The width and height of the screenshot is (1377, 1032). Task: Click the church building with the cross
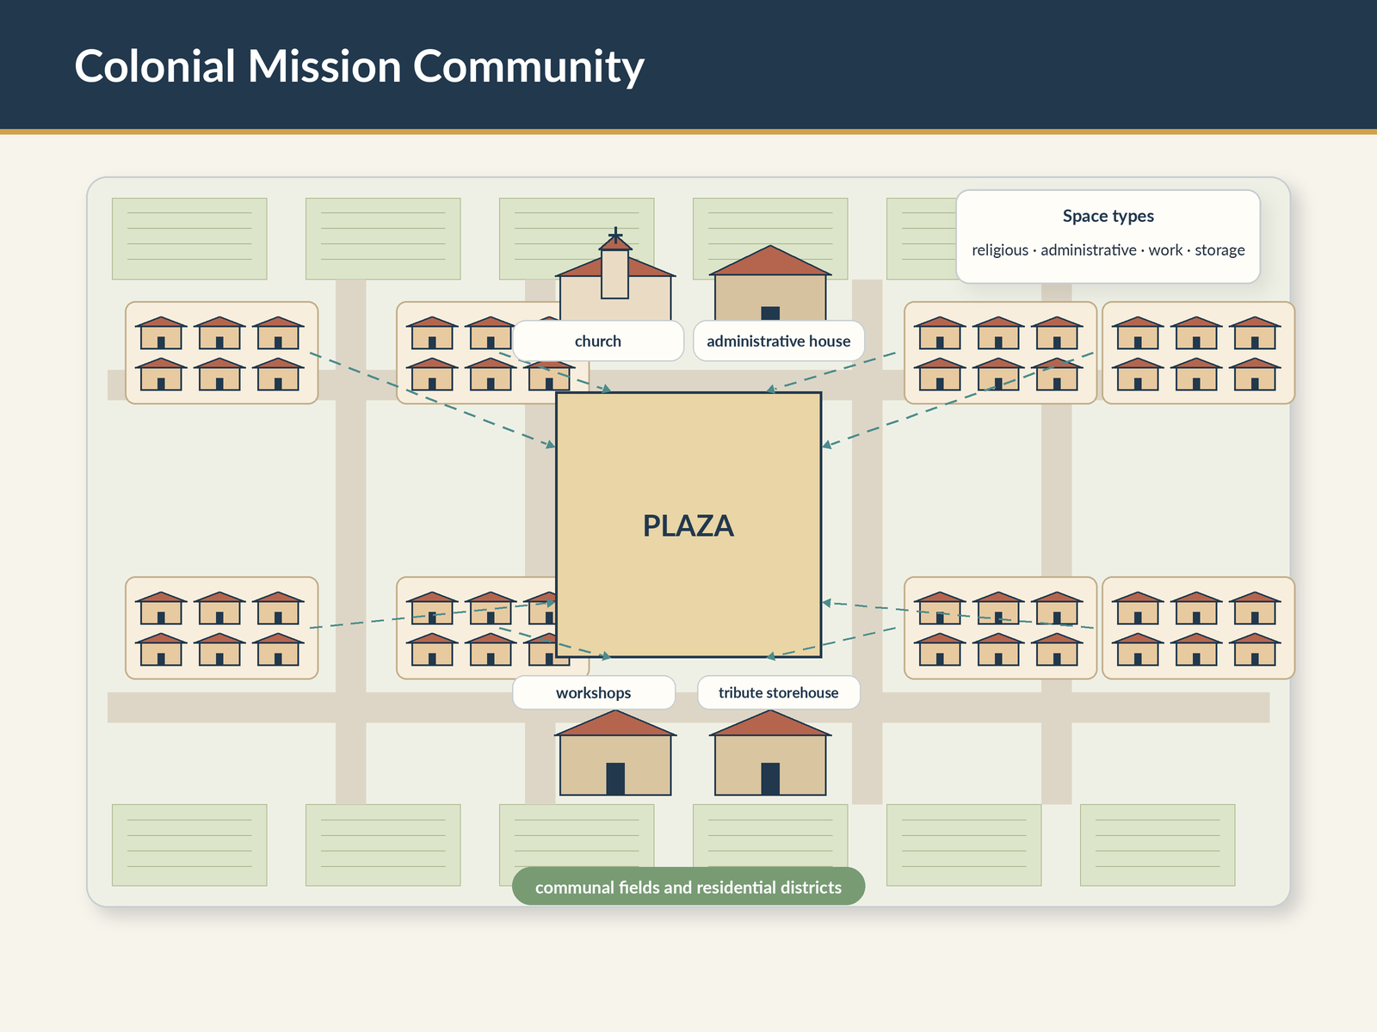point(615,275)
